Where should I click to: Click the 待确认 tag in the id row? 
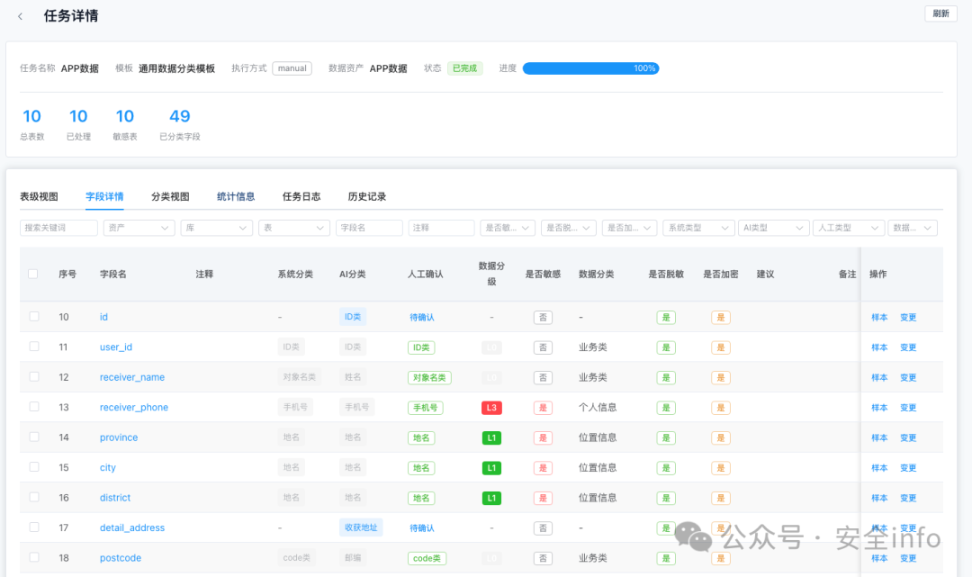(421, 318)
